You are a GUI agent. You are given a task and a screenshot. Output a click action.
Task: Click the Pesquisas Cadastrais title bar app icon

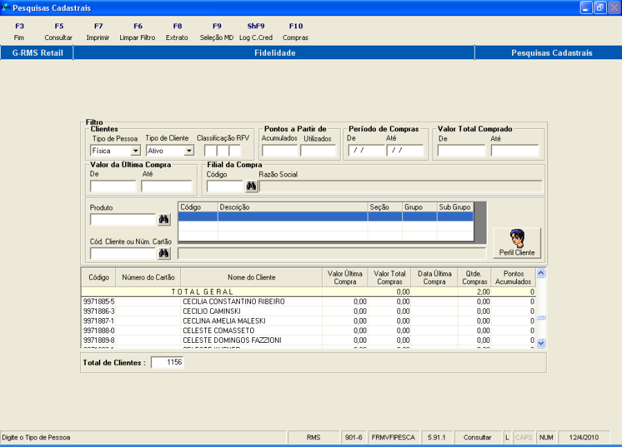pos(6,8)
